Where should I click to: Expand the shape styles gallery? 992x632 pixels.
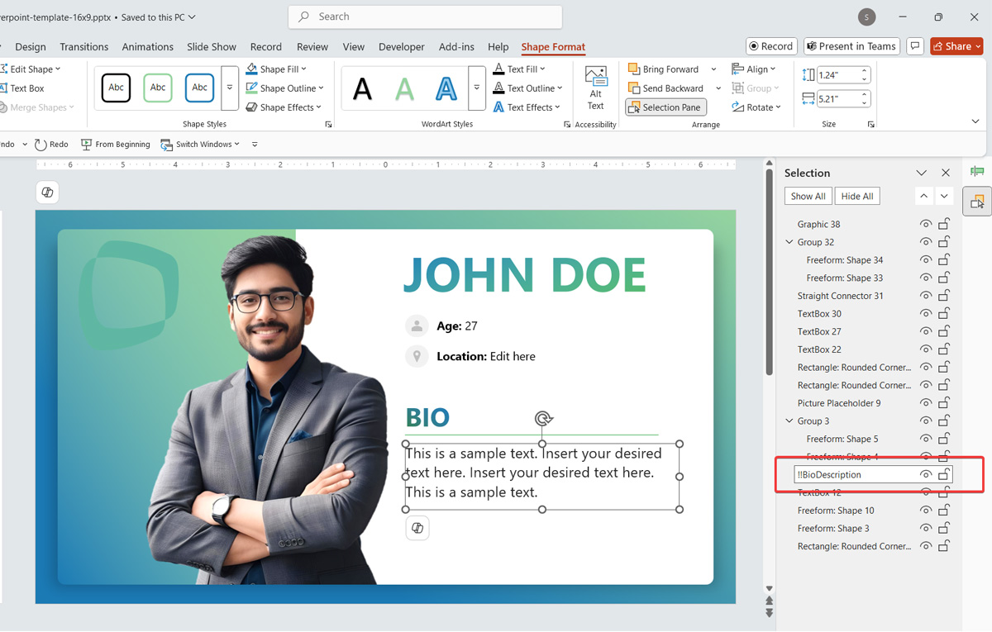coord(231,88)
